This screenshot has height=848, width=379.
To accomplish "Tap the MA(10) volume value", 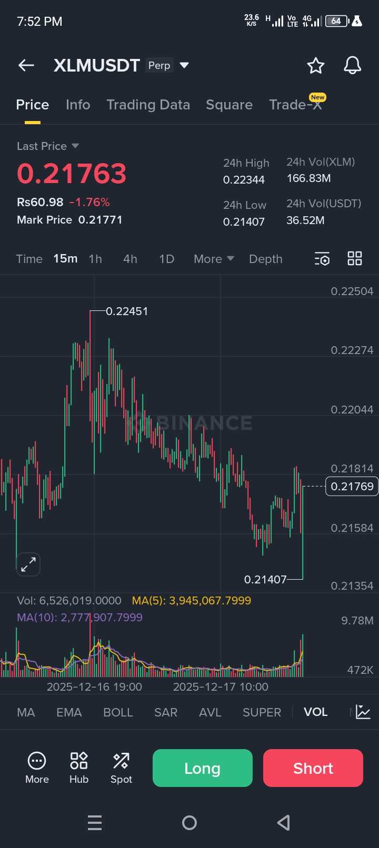I will tap(79, 618).
